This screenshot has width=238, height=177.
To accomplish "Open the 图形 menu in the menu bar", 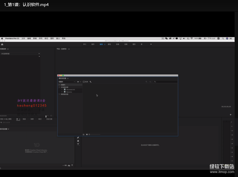I will coord(52,39).
